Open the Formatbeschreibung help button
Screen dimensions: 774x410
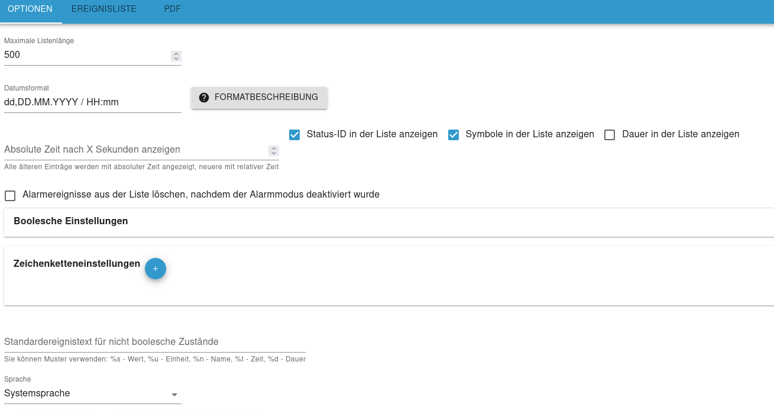click(x=259, y=98)
